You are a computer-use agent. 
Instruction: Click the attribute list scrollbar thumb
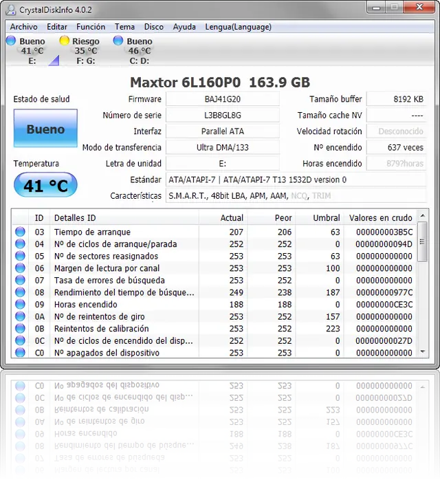pyautogui.click(x=423, y=242)
